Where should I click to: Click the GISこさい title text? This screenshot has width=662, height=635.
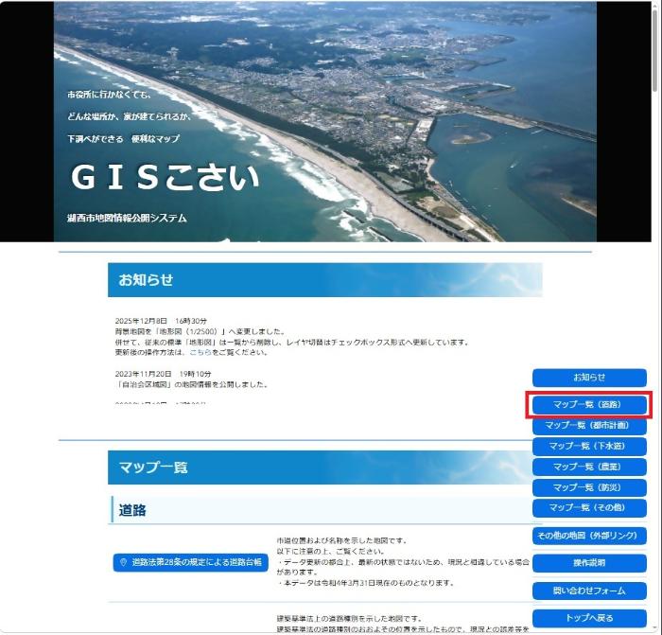[165, 177]
